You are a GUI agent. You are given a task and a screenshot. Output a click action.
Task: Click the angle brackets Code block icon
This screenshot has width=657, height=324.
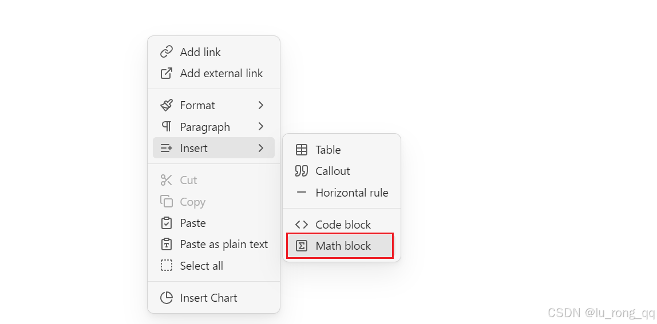[301, 225]
